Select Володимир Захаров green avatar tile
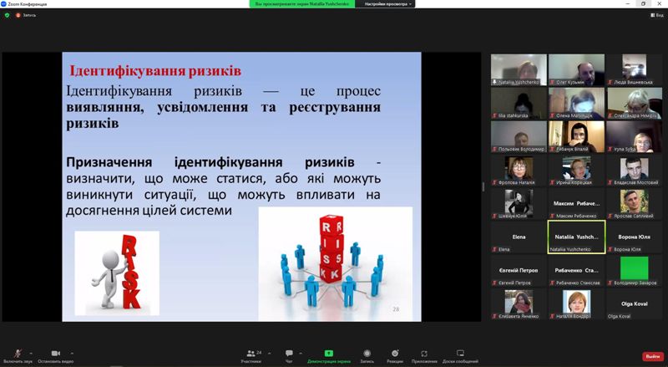Viewport: 668px width, 367px height. [x=635, y=271]
